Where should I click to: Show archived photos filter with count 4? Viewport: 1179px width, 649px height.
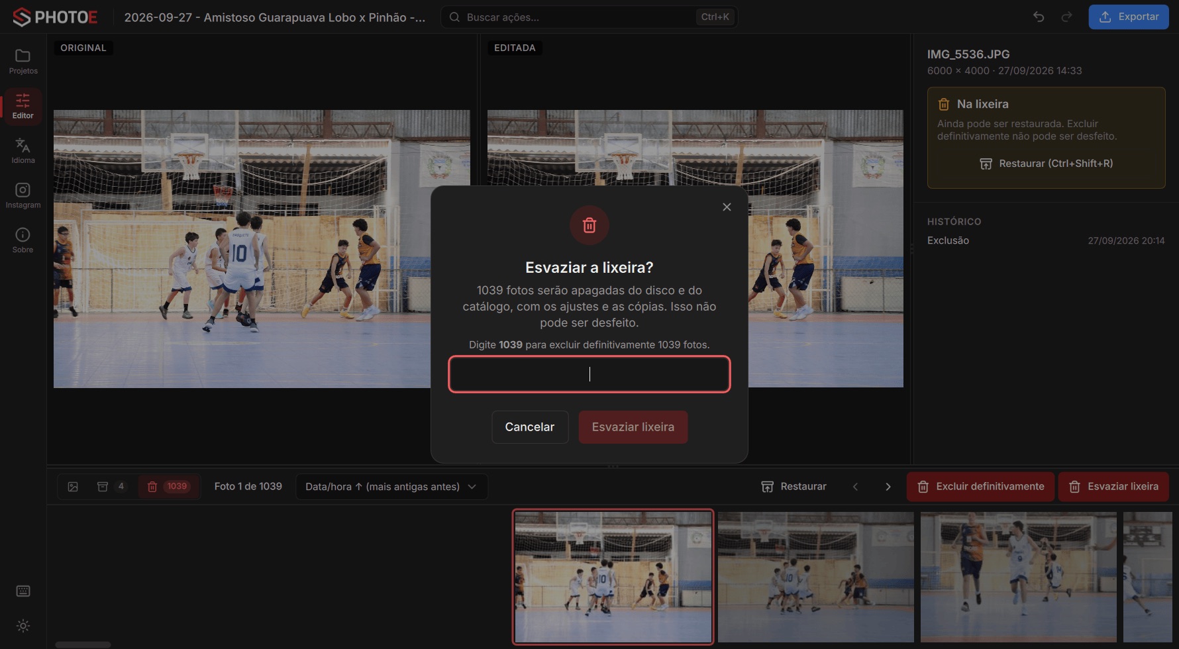pyautogui.click(x=112, y=487)
